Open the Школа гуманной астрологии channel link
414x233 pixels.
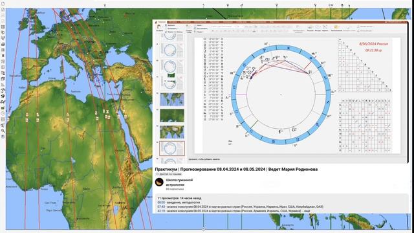click(179, 183)
